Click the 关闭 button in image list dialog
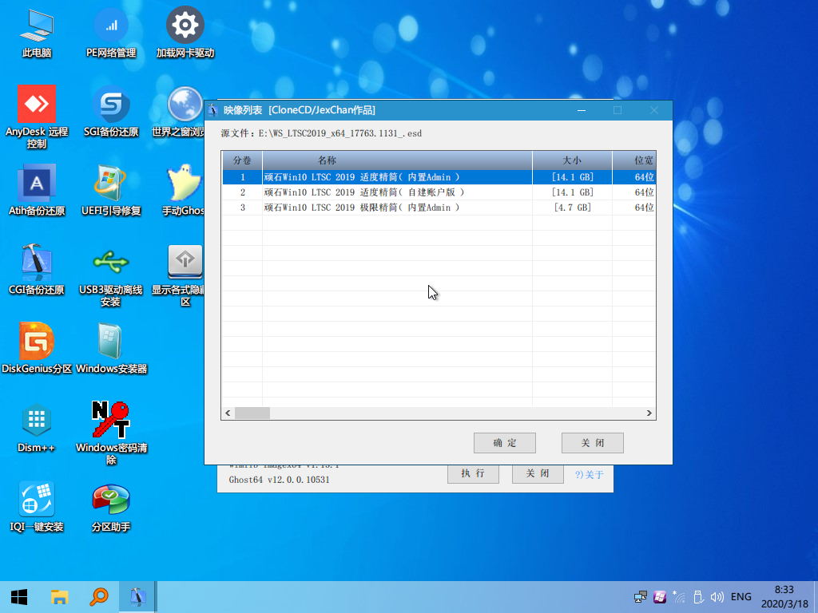The height and width of the screenshot is (613, 818). (x=592, y=443)
